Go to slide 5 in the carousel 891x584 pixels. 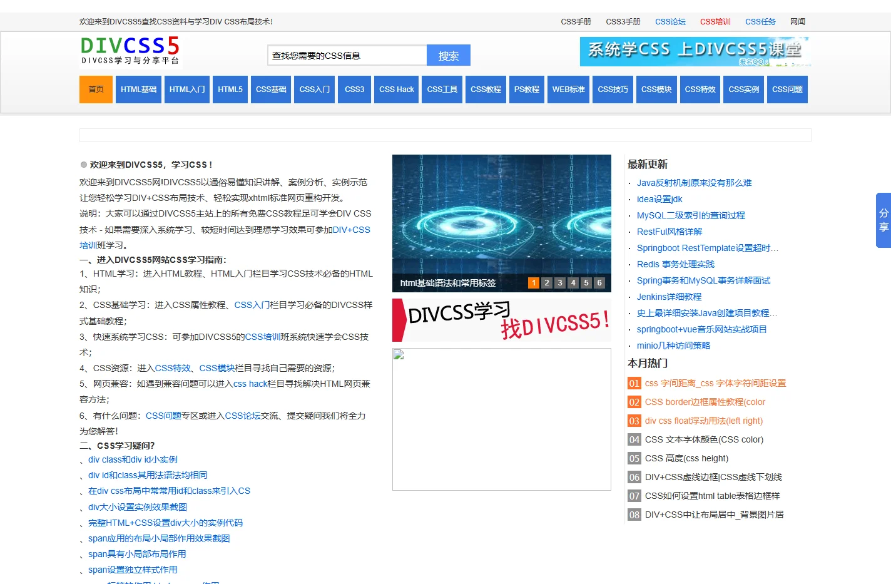[x=586, y=283]
